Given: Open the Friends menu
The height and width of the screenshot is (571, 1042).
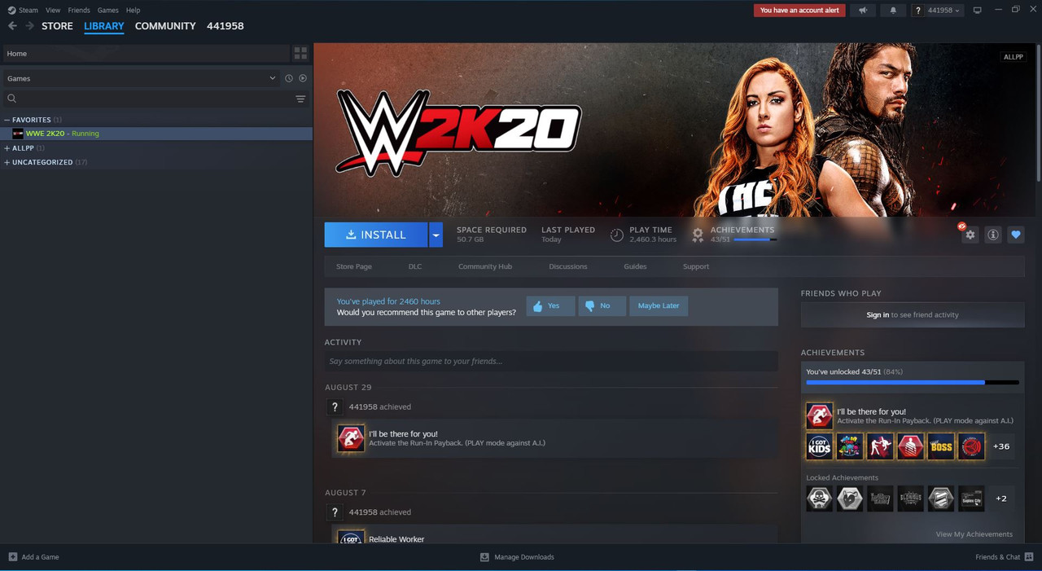Looking at the screenshot, I should 79,11.
